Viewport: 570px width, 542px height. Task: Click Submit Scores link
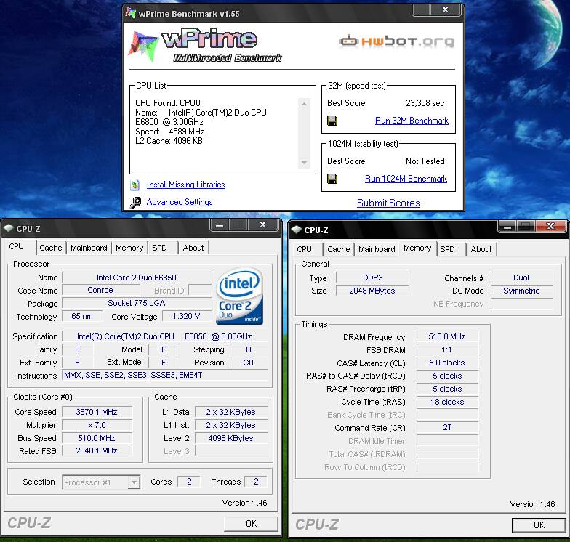point(388,203)
